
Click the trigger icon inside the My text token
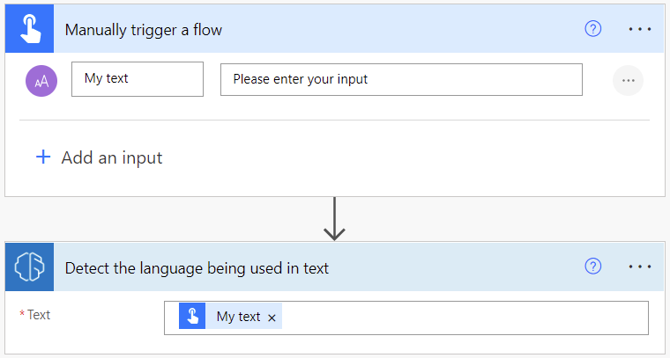click(x=192, y=317)
